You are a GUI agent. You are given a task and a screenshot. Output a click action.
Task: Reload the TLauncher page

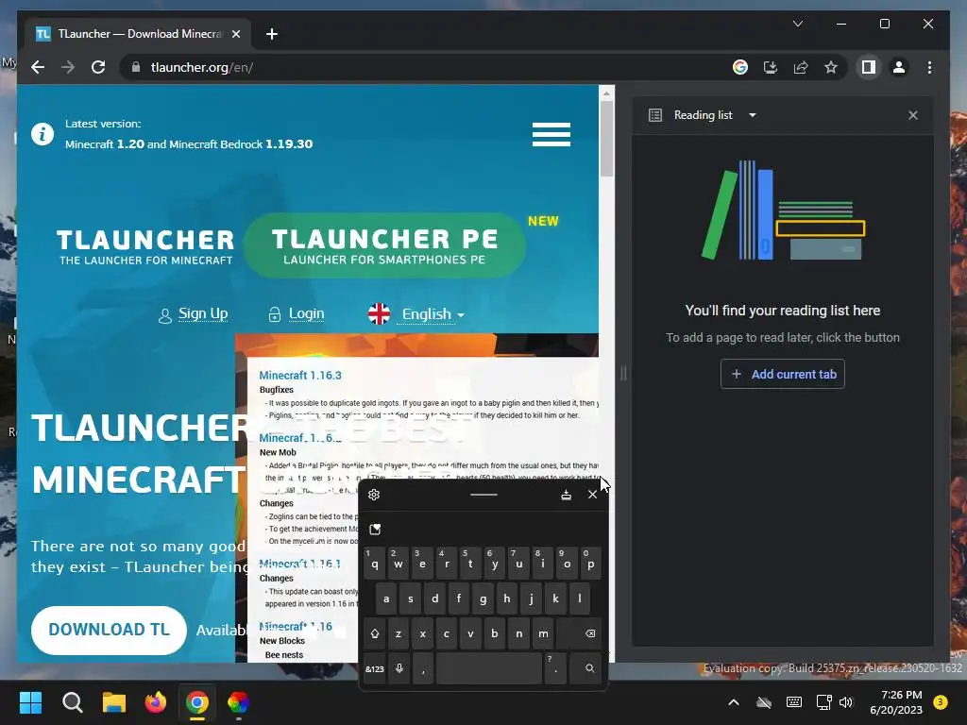coord(98,67)
